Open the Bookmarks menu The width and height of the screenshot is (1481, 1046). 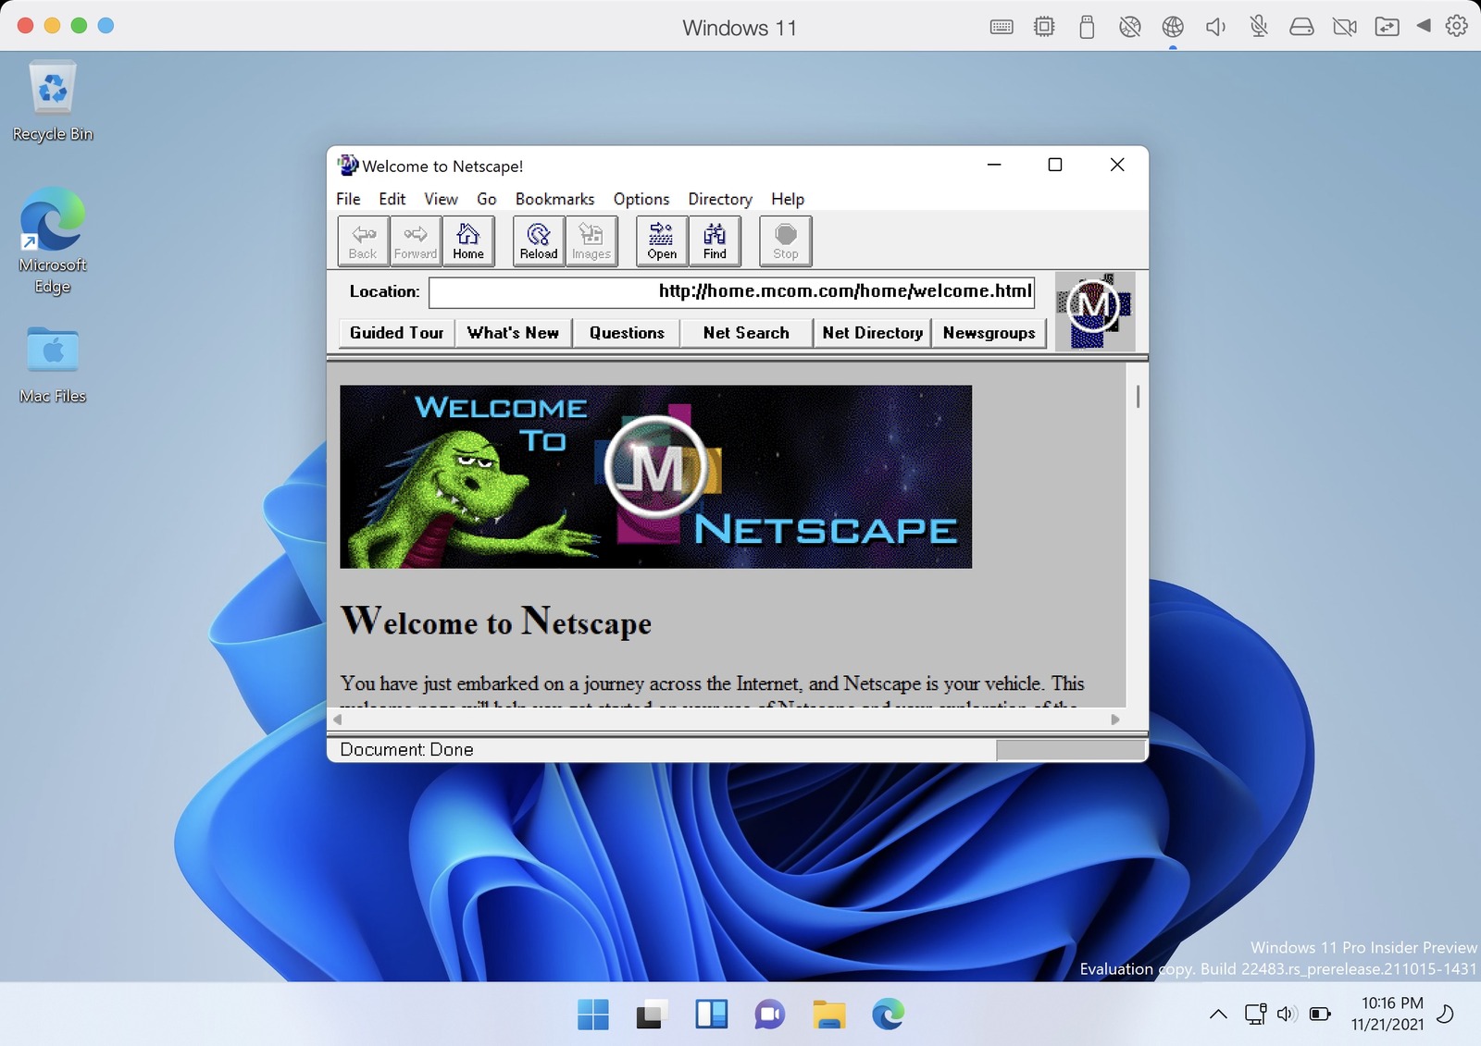pos(554,199)
